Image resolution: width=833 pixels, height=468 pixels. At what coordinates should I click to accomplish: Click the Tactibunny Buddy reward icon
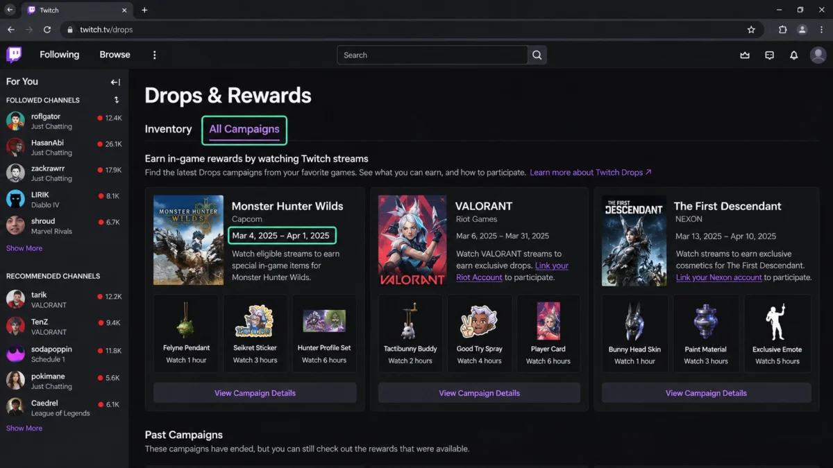(x=410, y=321)
